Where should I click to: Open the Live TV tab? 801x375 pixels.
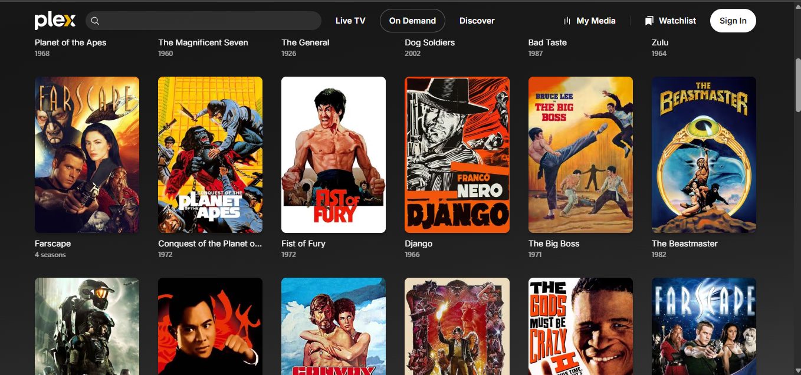[x=350, y=21]
